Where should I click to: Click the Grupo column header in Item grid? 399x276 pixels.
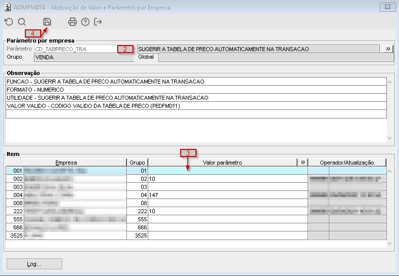pos(137,163)
